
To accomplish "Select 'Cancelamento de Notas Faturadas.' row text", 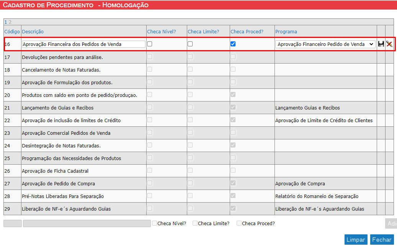I will (61, 70).
